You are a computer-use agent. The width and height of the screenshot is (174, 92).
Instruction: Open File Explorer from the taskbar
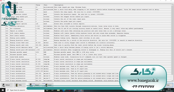click(58, 90)
